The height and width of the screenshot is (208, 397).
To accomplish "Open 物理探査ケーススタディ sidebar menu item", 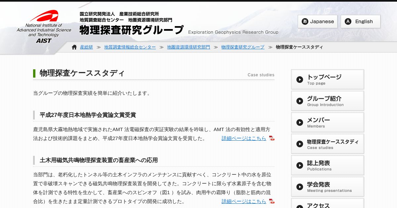I will click(x=328, y=144).
